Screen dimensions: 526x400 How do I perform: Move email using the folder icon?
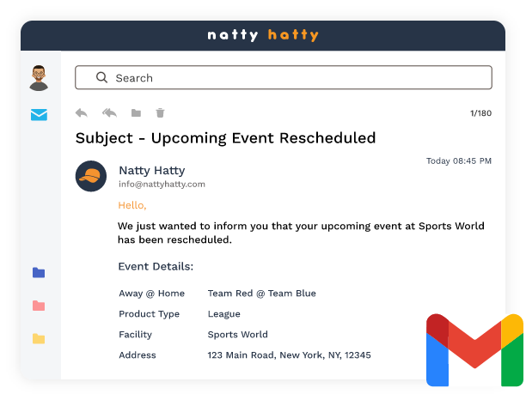[136, 112]
